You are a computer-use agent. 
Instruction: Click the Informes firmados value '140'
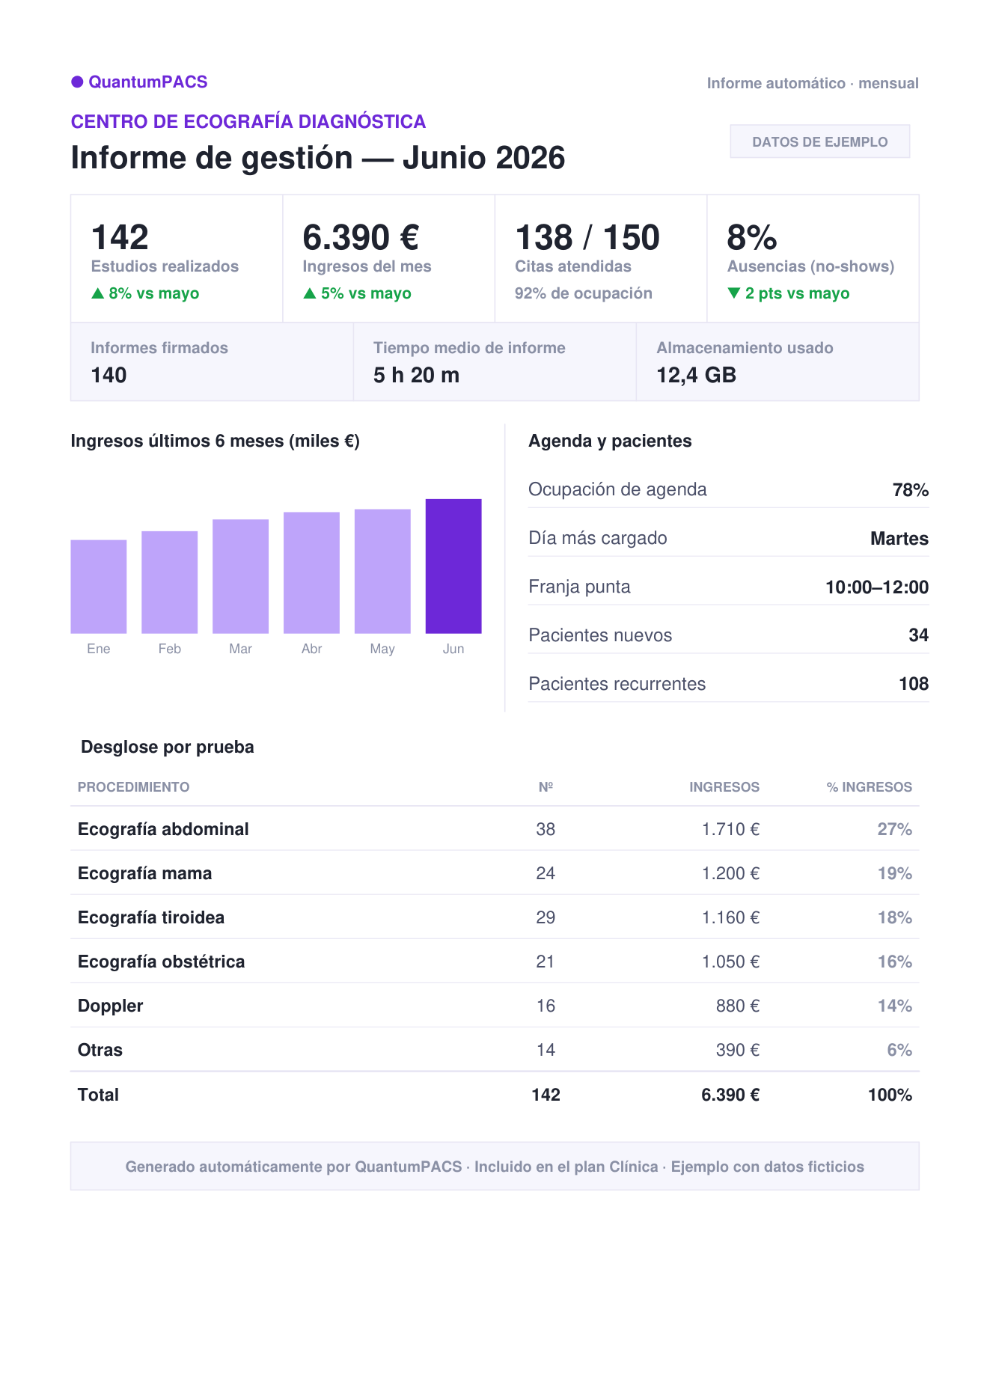[109, 375]
